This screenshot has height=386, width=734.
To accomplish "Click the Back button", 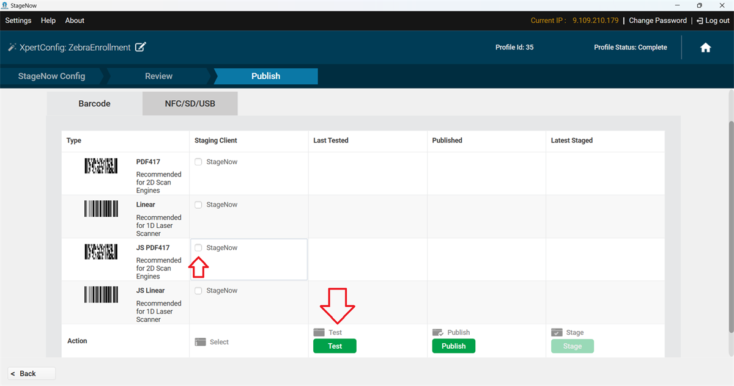I will (31, 373).
